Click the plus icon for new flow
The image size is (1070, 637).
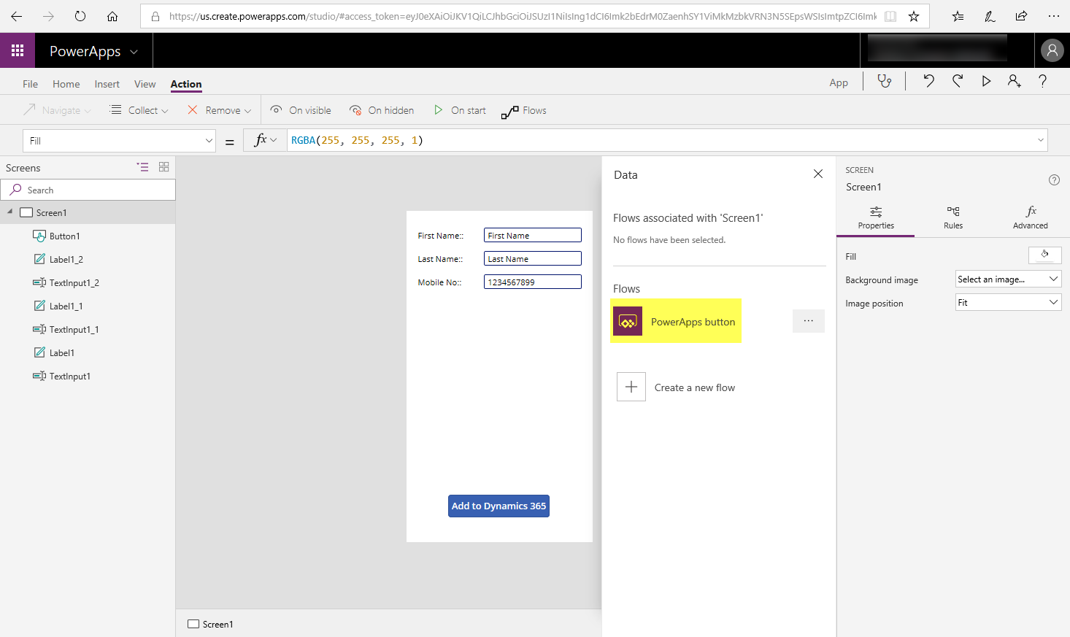point(631,387)
